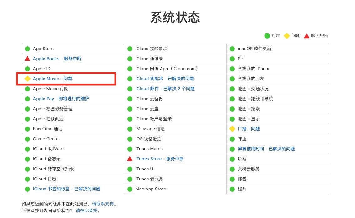Click the green dot in the 可用 legend
Viewport: 355px width, 218px height.
[x=267, y=35]
